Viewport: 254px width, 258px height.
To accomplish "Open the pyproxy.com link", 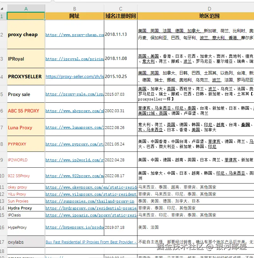I will (75, 144).
